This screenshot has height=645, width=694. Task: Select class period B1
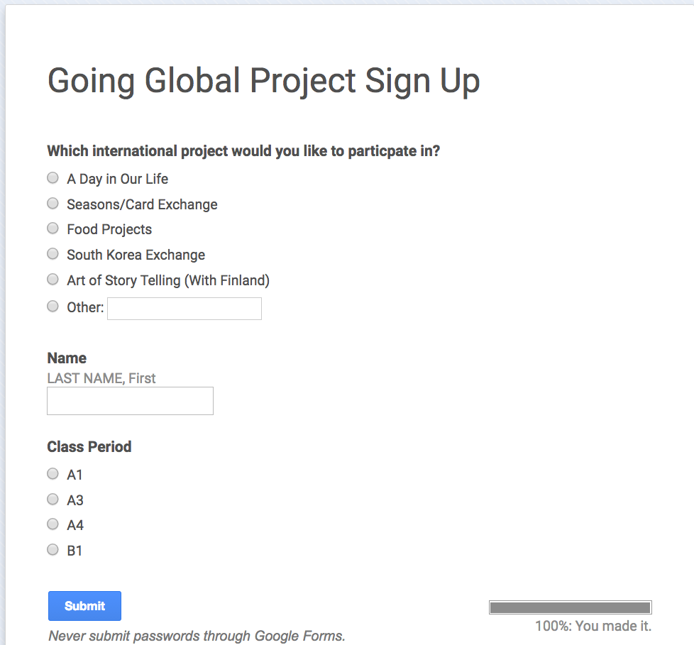[x=53, y=549]
